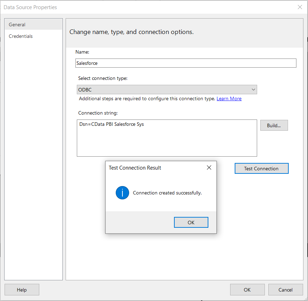Click the Build button
The width and height of the screenshot is (308, 301).
click(274, 125)
